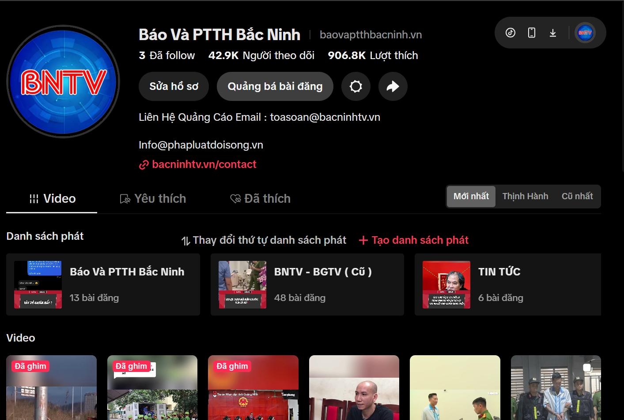Open video of officer with man in blue
The image size is (624, 420).
(x=455, y=387)
